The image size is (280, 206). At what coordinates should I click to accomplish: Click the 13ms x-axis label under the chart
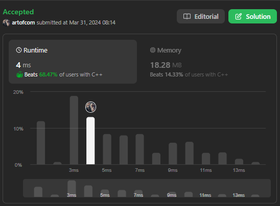[x=239, y=170]
